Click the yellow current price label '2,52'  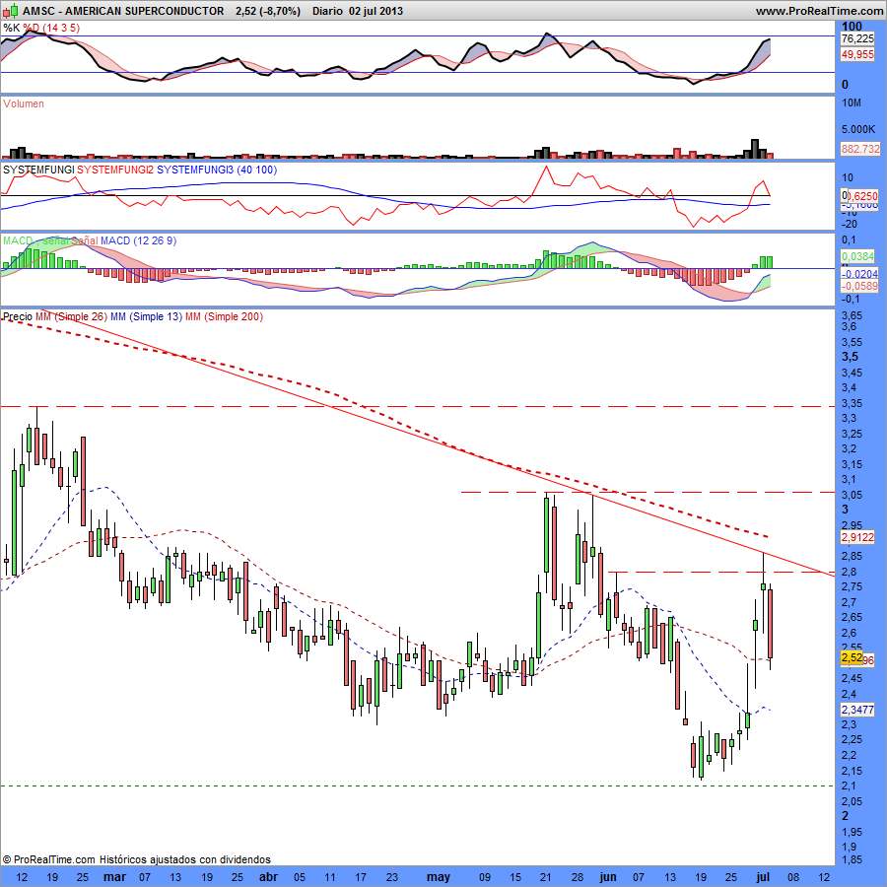click(852, 657)
